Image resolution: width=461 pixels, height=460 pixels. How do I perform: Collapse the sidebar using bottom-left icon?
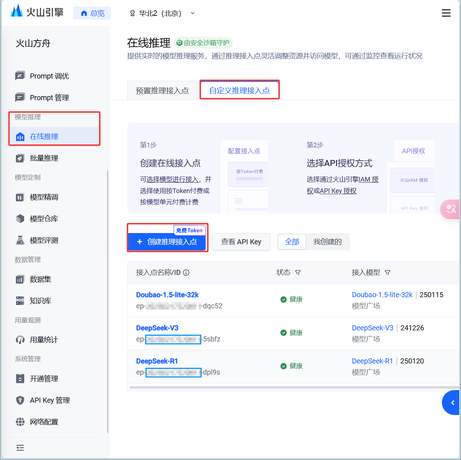(x=20, y=447)
